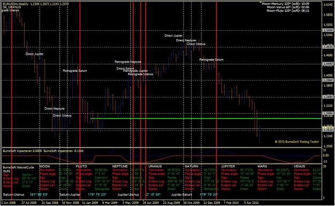Click the Jupiter-Uranus aspect label
This screenshot has width=335, height=206.
[128, 195]
